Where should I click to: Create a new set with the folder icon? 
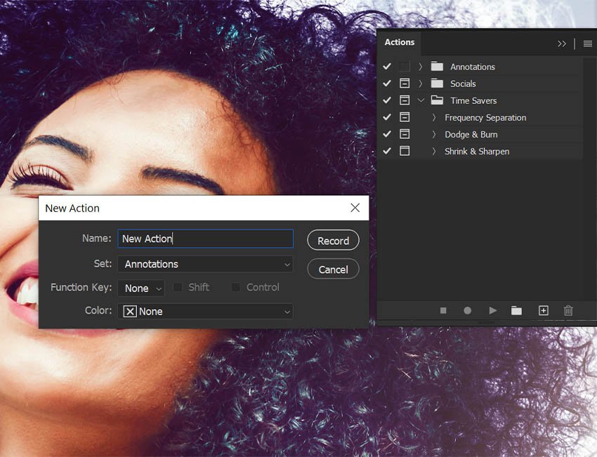click(x=516, y=311)
